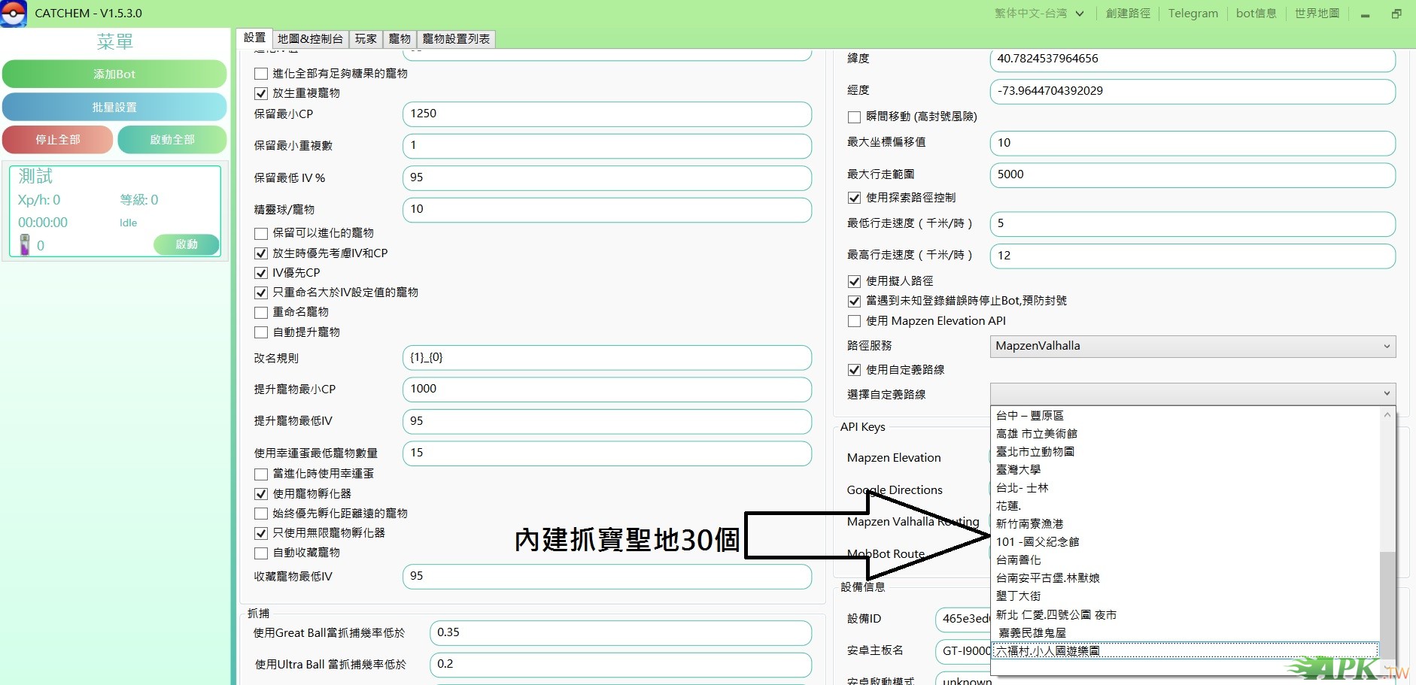The height and width of the screenshot is (685, 1416).
Task: Click the Pokeball app logo
Action: point(14,14)
